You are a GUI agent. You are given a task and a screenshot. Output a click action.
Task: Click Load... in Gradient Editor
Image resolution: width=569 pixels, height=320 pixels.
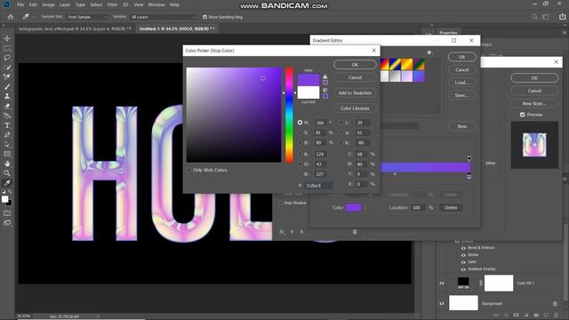coord(462,83)
